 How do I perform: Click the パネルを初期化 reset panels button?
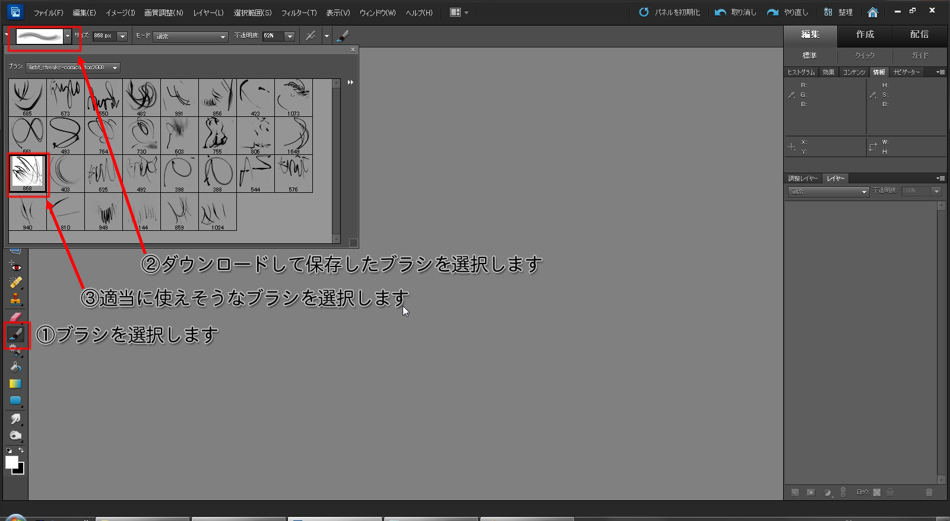tap(670, 12)
